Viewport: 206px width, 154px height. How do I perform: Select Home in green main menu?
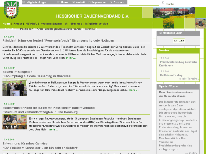[x=7, y=23]
